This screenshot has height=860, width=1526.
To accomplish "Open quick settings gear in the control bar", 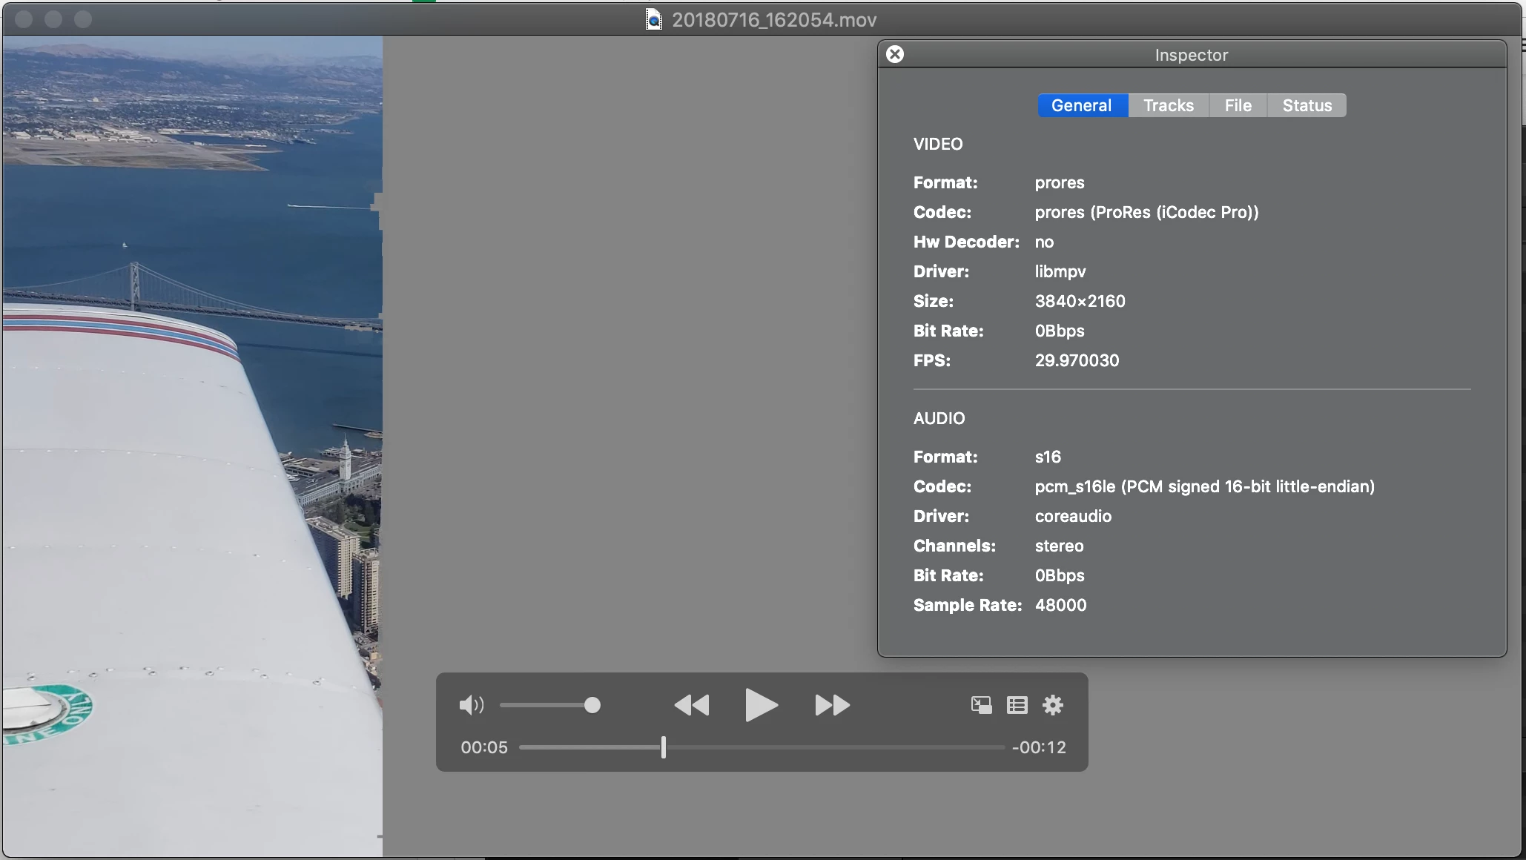I will point(1052,705).
